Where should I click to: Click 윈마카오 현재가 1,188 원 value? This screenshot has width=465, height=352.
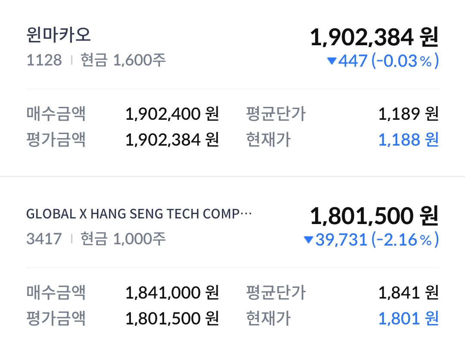click(x=408, y=140)
